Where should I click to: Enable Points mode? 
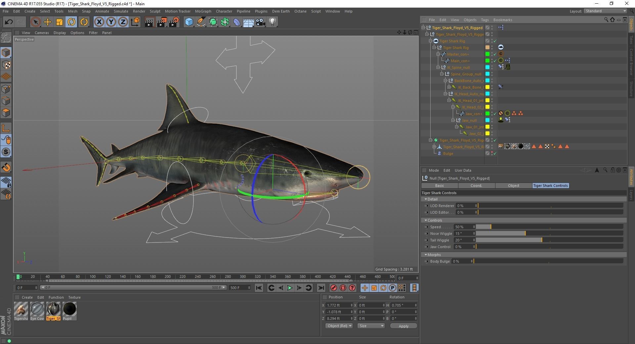pyautogui.click(x=6, y=89)
